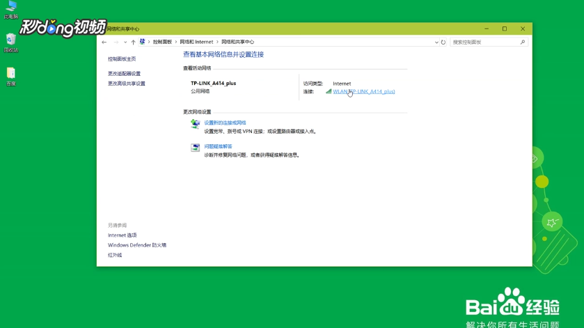Click the WLAN signal strength icon
Viewport: 584px width, 328px height.
(329, 91)
